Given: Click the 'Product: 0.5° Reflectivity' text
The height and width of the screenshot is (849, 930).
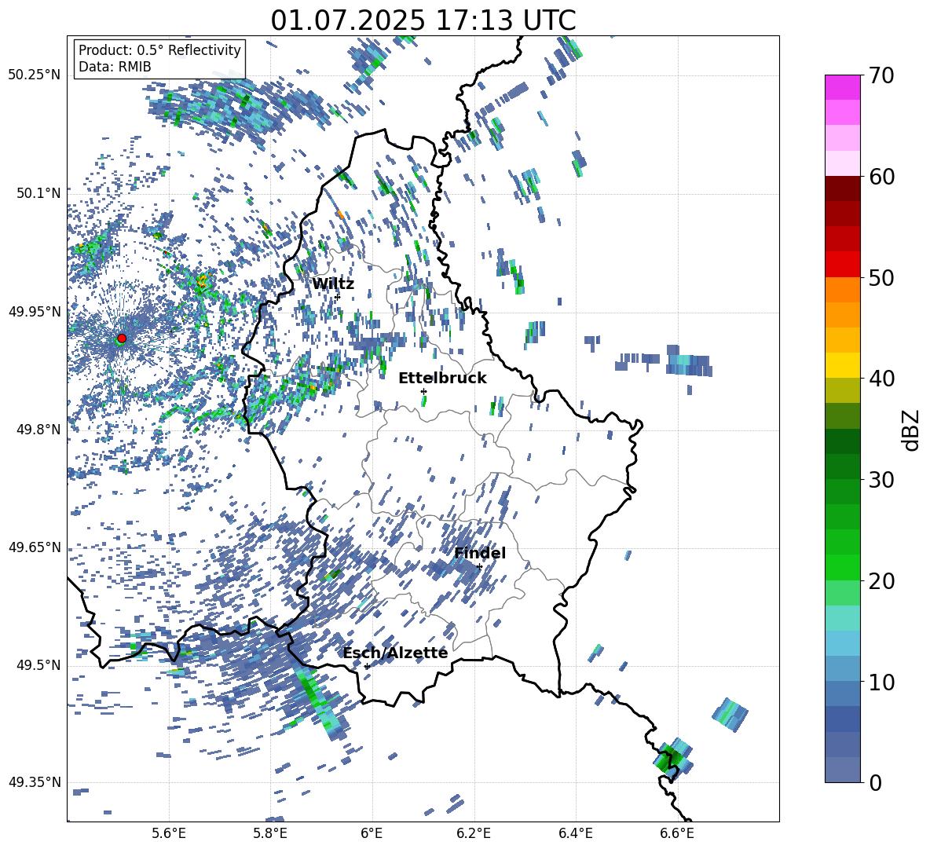Looking at the screenshot, I should 159,49.
